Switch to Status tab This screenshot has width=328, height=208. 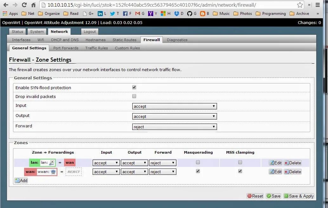coord(17,32)
